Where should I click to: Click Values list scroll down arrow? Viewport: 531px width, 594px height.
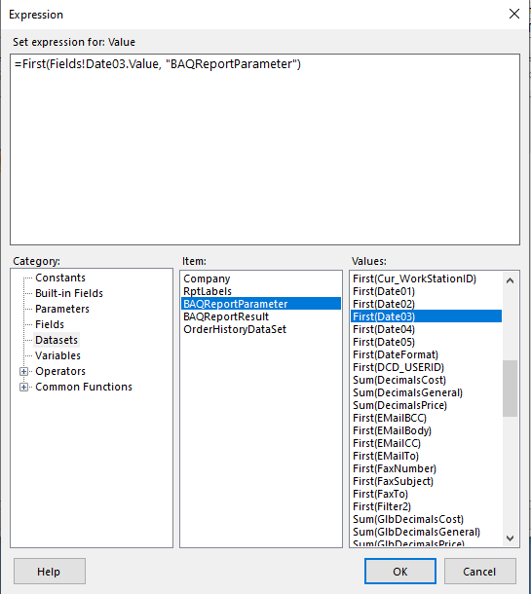(x=511, y=538)
